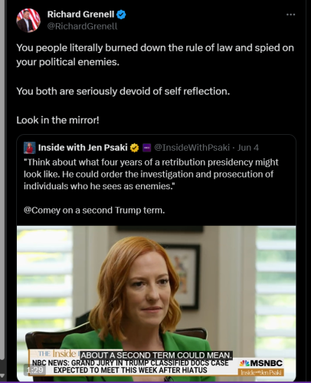This screenshot has width=311, height=383.
Task: Click gold verified badge beside Inside with Jen Psaki
Action: 134,148
